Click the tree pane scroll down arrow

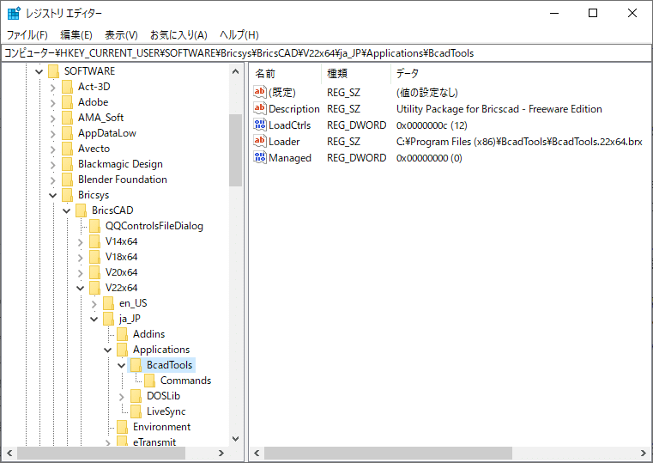coord(235,439)
